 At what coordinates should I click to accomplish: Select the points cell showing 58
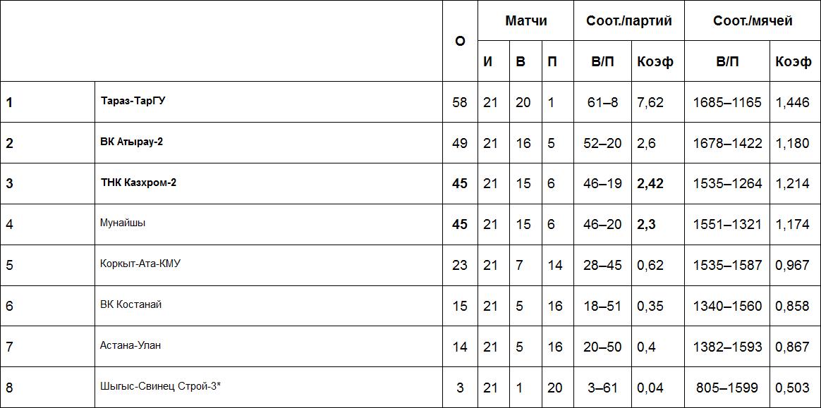click(x=460, y=102)
